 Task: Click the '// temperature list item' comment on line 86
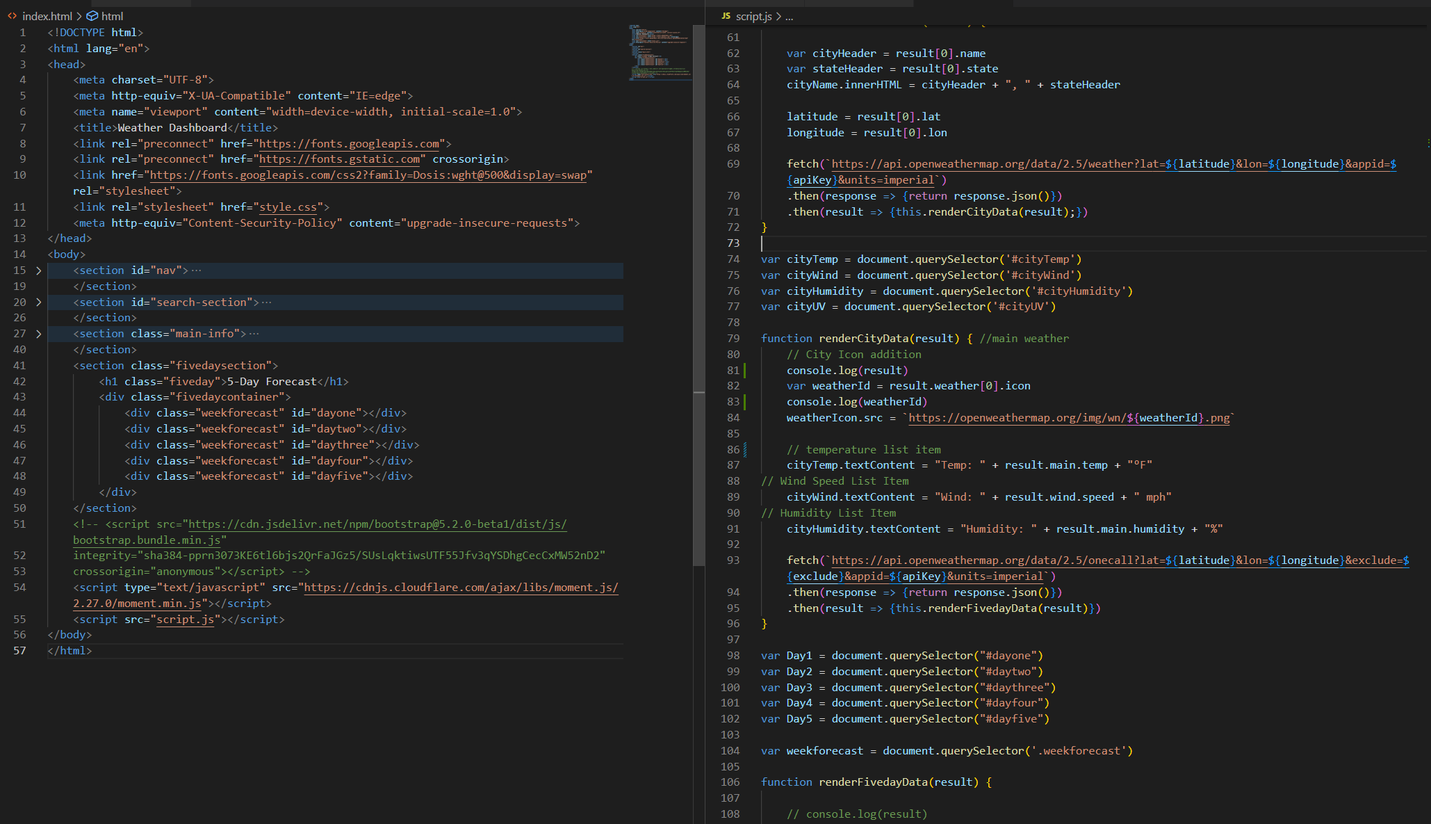coord(864,450)
